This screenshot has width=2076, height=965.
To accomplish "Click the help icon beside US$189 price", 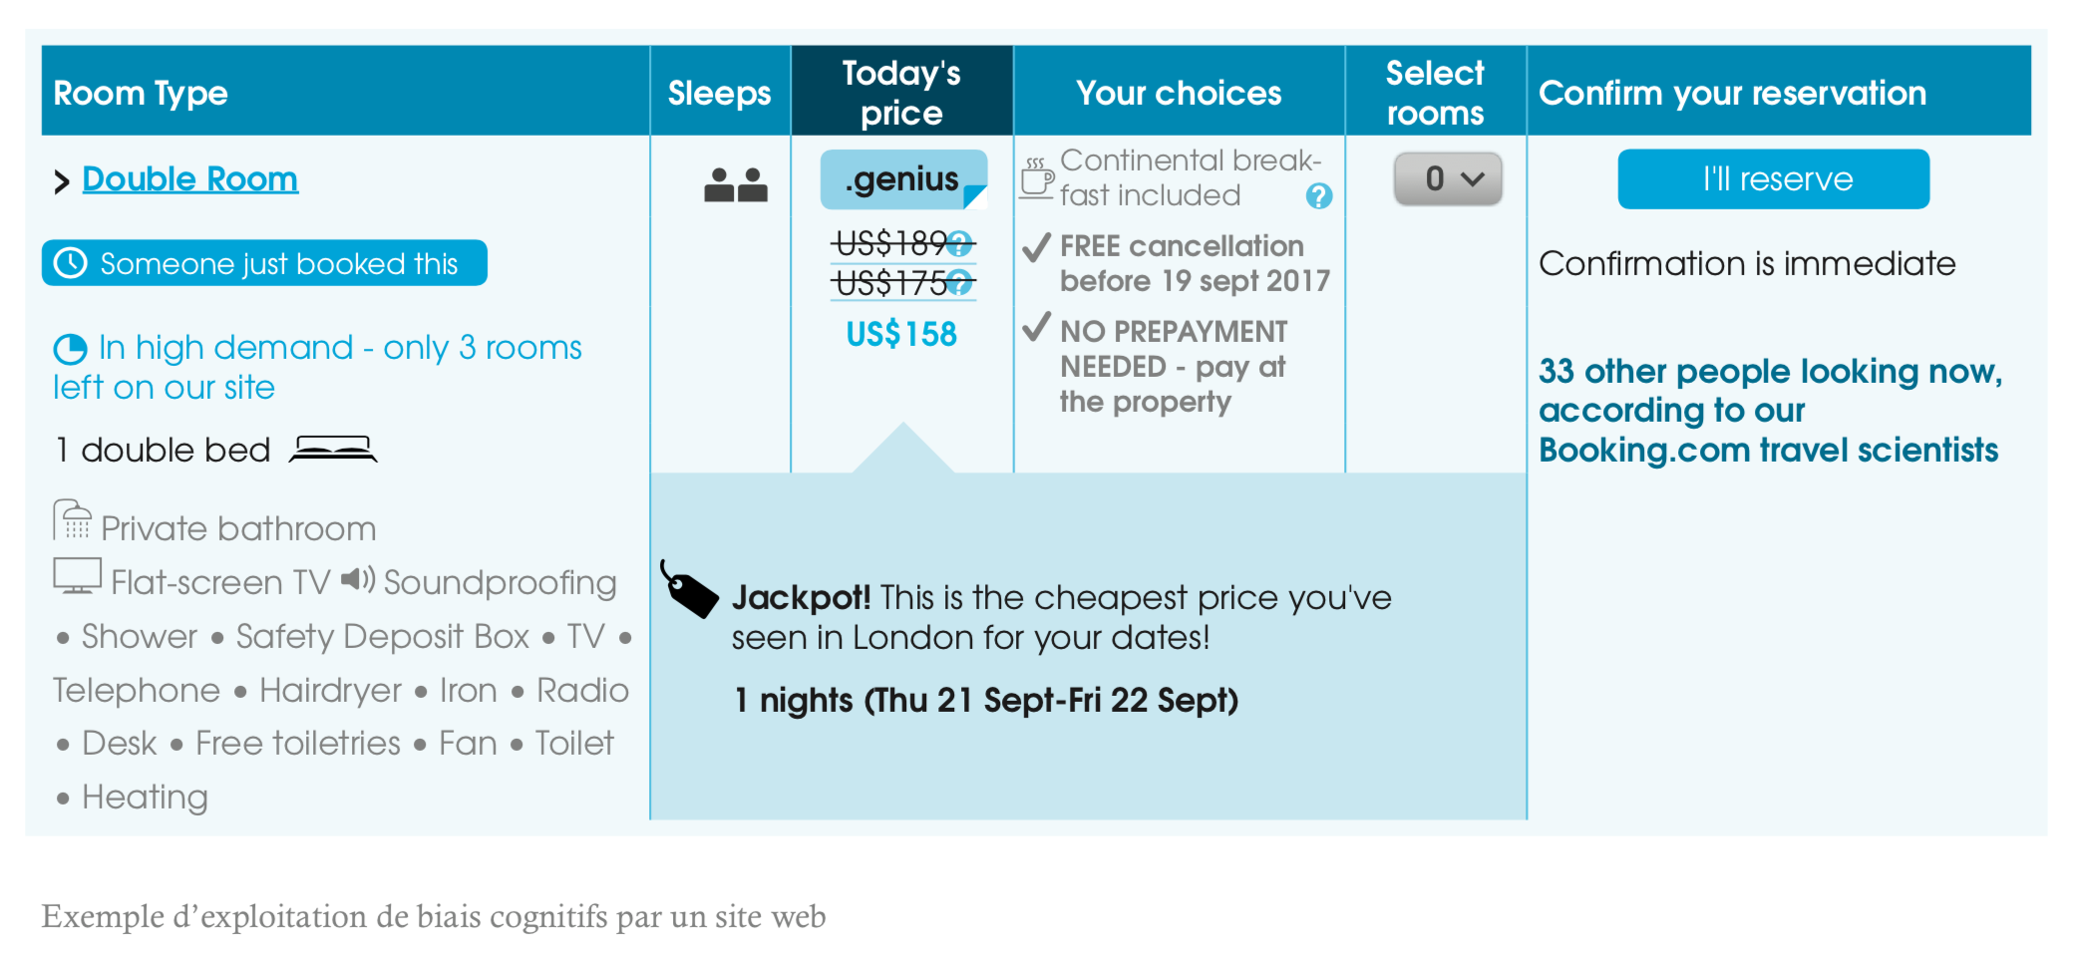I will pyautogui.click(x=959, y=243).
